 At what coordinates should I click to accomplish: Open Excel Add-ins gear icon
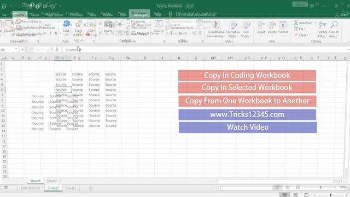click(x=78, y=24)
